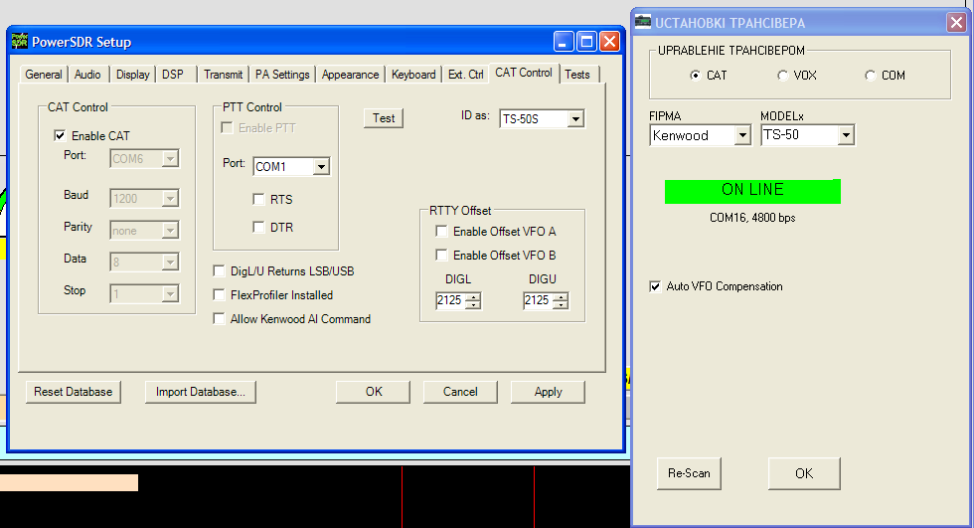Screen dimensions: 974x528
Task: Expand the ID as TS-50S dropdown
Action: [x=575, y=119]
